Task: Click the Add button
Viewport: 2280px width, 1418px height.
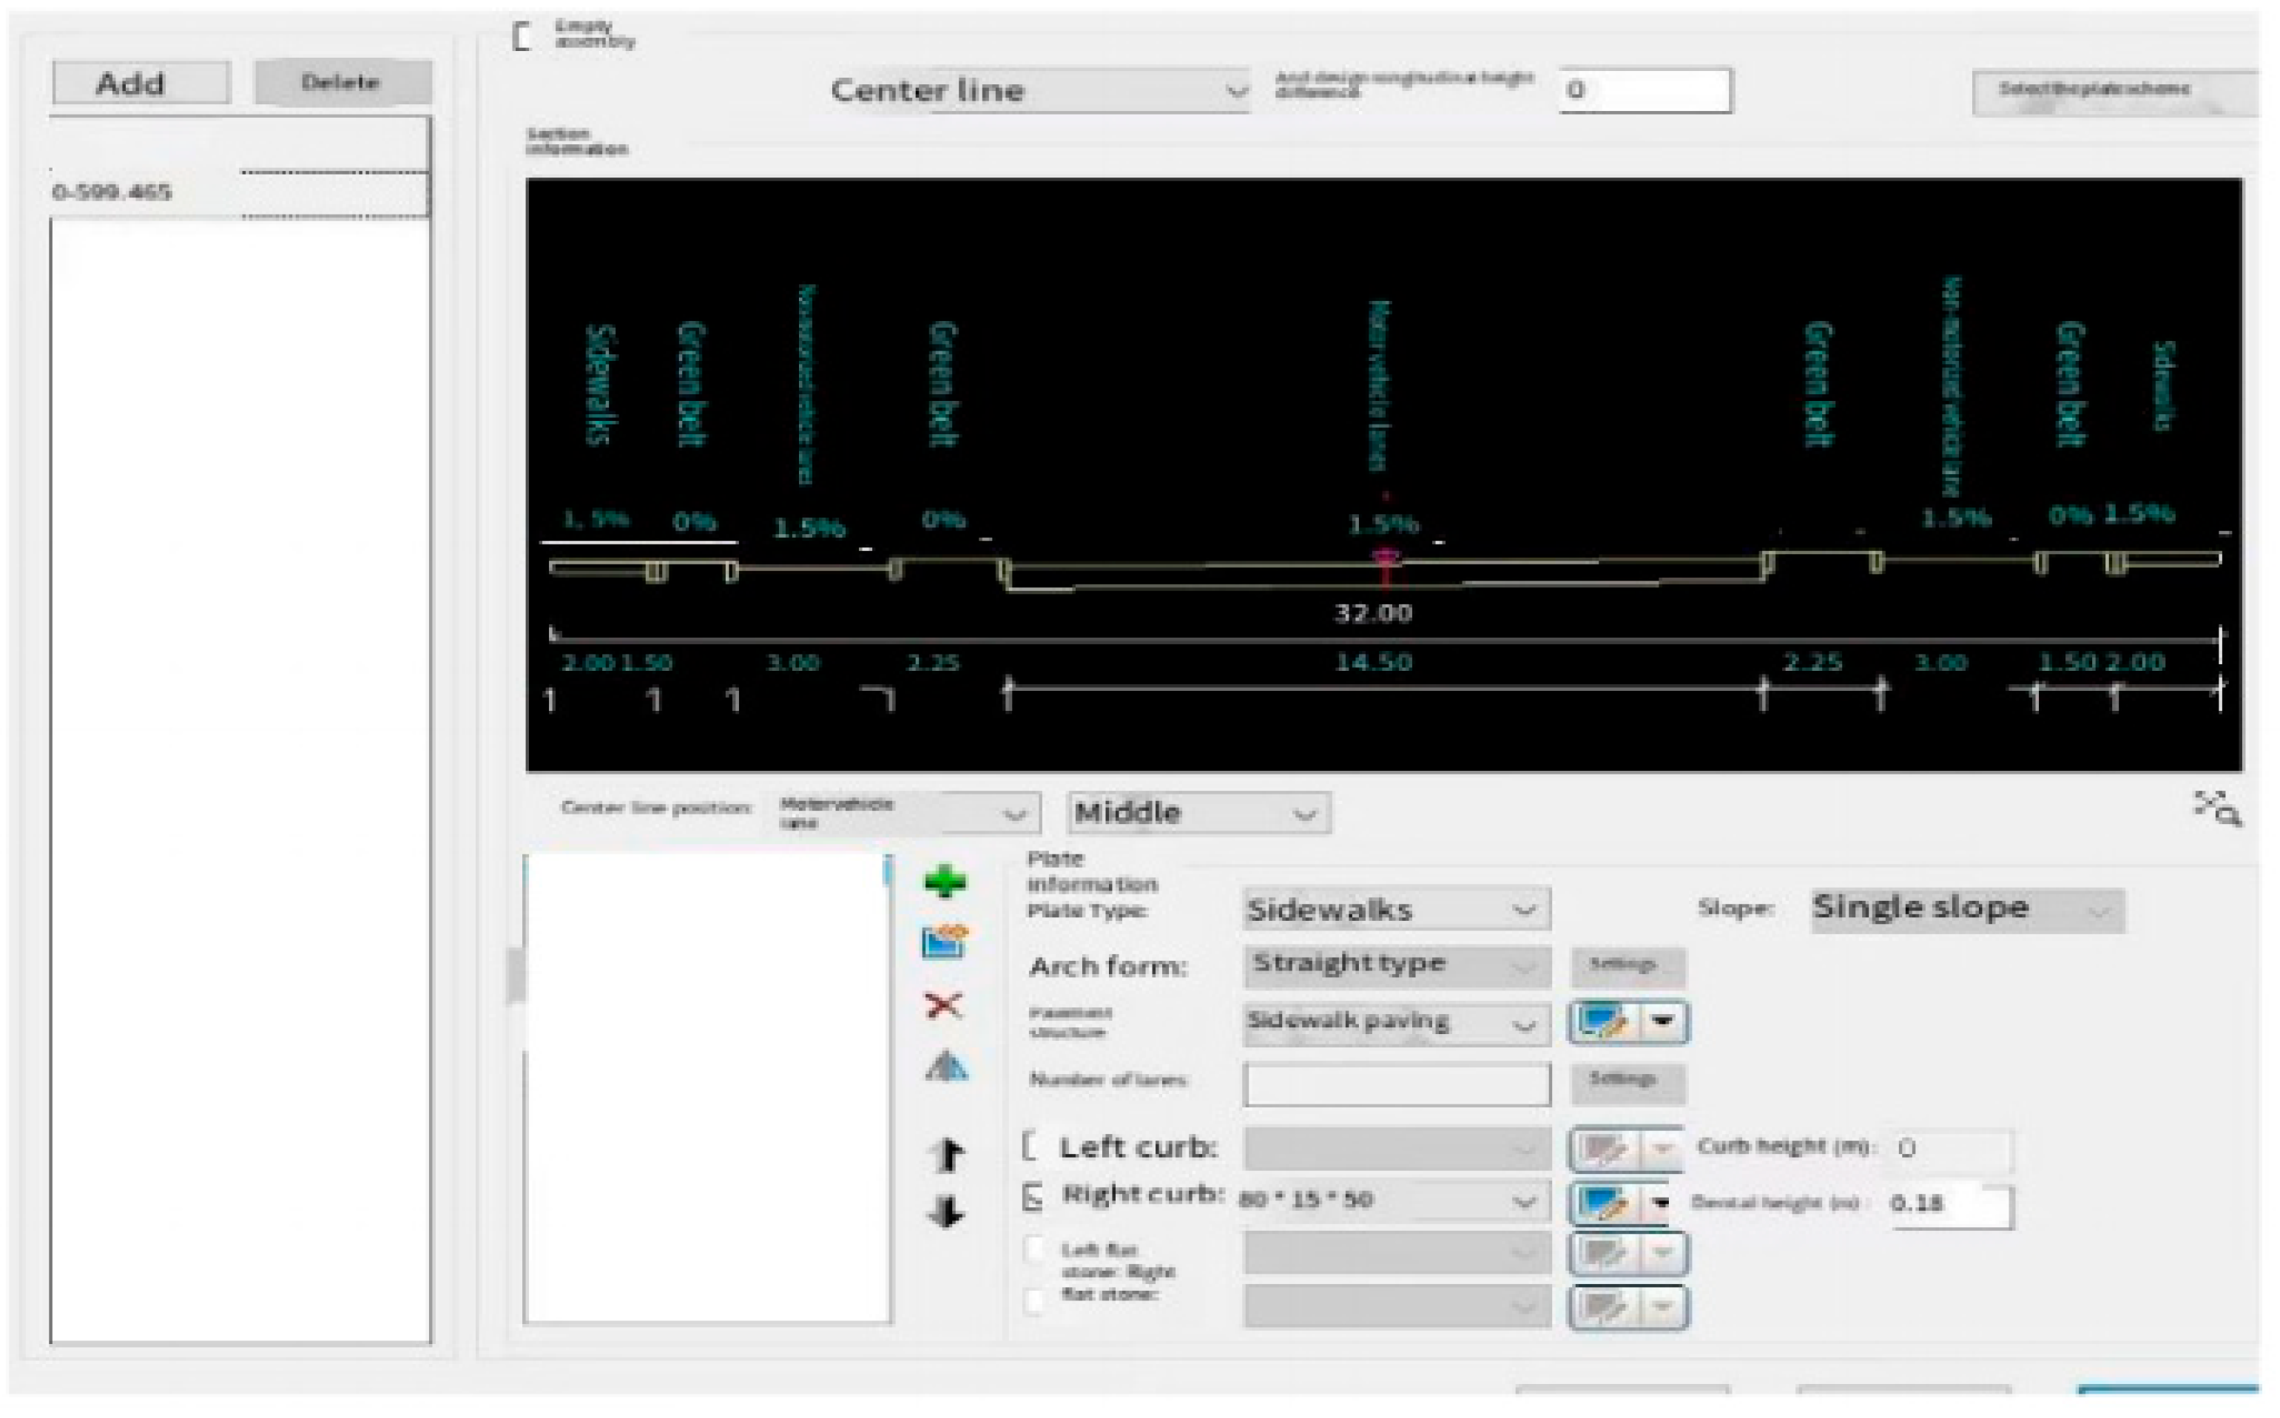Action: pyautogui.click(x=141, y=84)
